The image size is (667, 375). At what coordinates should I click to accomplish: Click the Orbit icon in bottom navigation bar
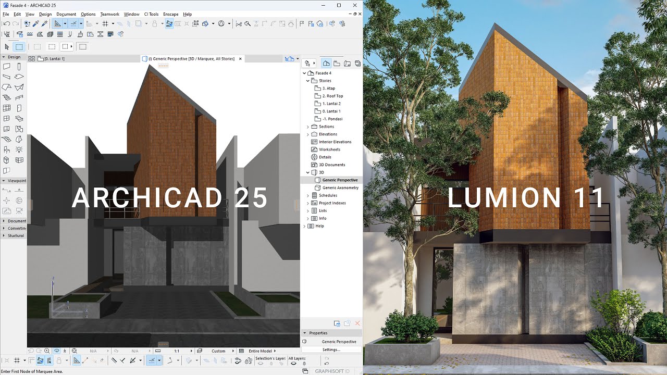pyautogui.click(x=57, y=351)
